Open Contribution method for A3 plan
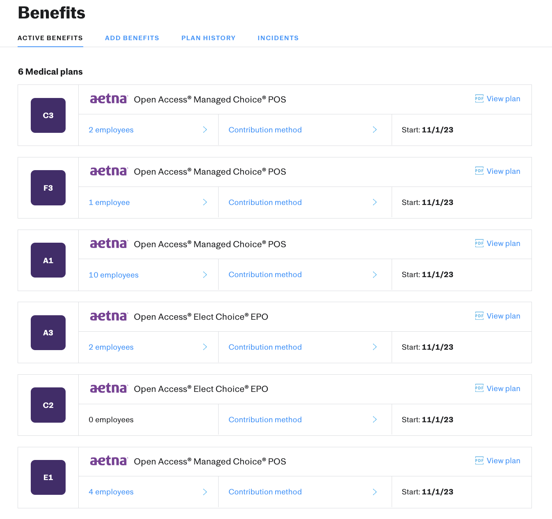The width and height of the screenshot is (552, 519). pyautogui.click(x=265, y=347)
